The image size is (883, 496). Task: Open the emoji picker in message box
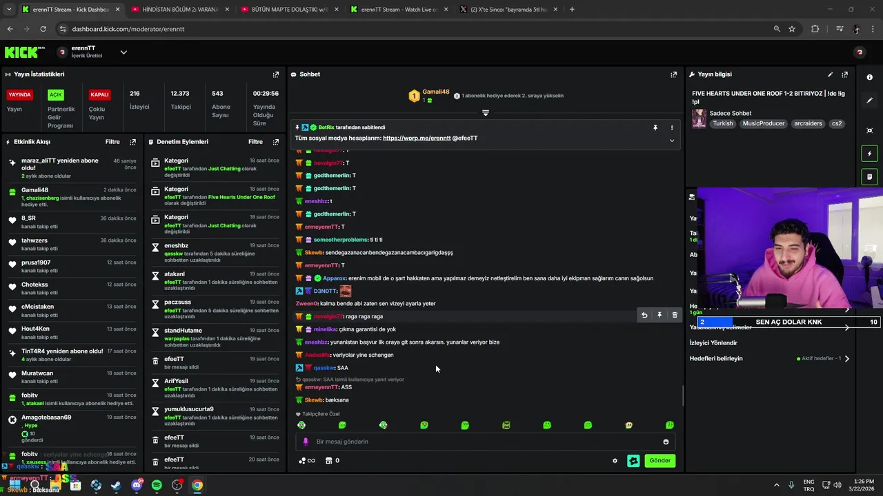coord(666,442)
